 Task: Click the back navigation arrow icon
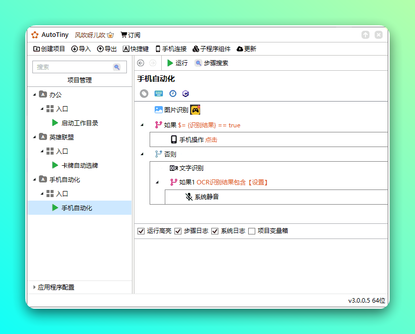(x=141, y=63)
